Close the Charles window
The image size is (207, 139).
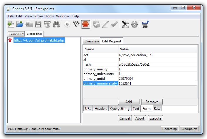(x=194, y=8)
